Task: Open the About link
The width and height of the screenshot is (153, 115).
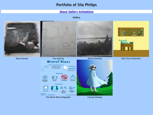Action: point(63,12)
